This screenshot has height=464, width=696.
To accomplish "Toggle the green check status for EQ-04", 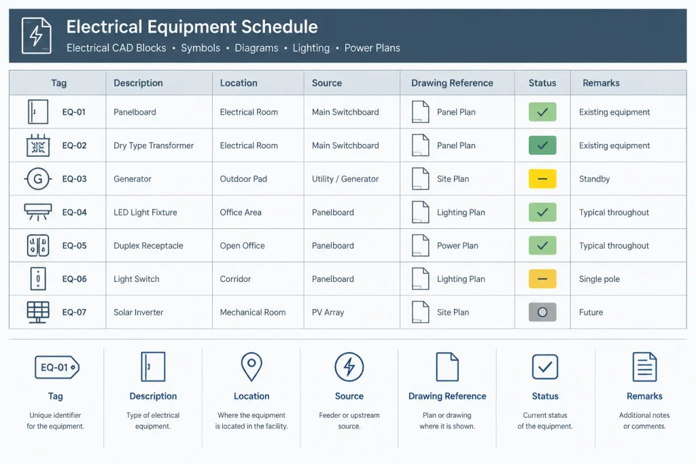I will click(542, 212).
